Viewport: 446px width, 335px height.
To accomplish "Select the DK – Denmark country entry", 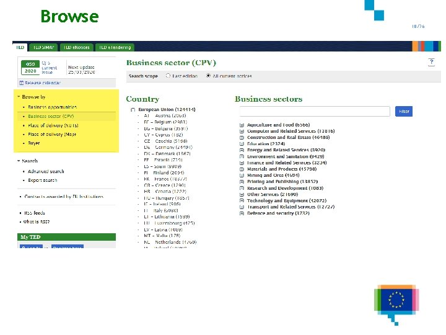I will coord(167,154).
